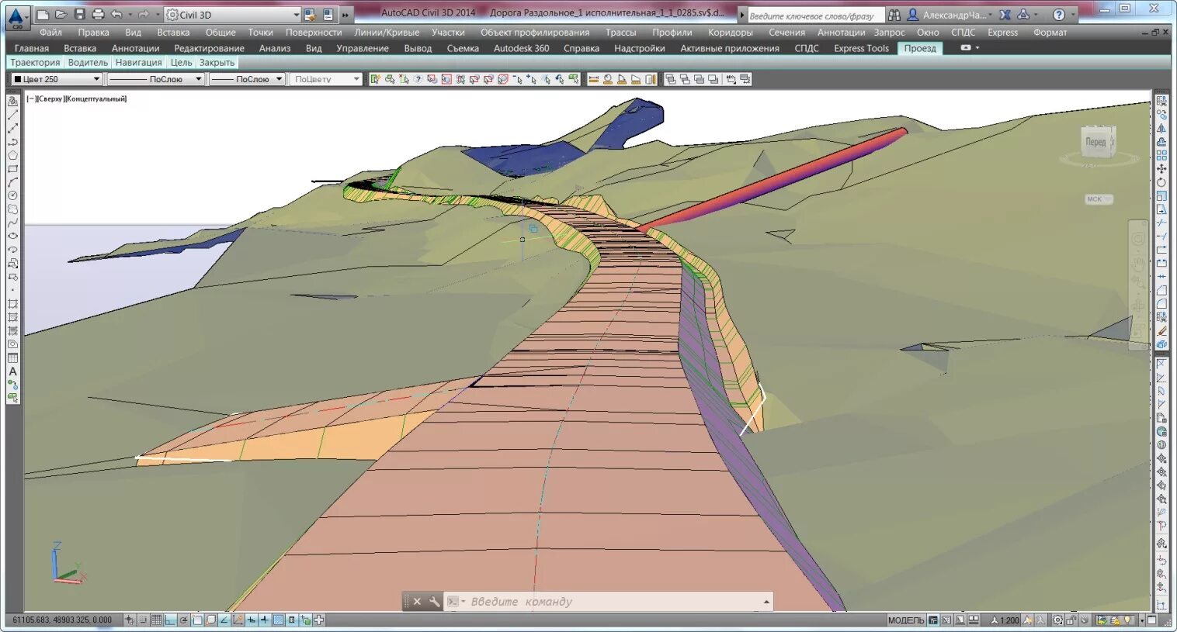Open the AutoCAD application menu button
This screenshot has width=1177, height=632.
pyautogui.click(x=17, y=18)
